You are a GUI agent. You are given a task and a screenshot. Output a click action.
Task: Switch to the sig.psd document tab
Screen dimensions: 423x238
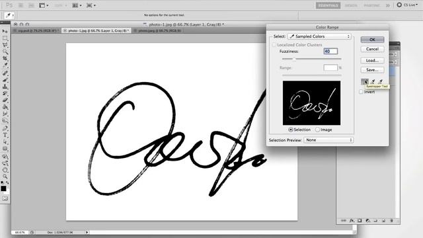[x=37, y=31]
